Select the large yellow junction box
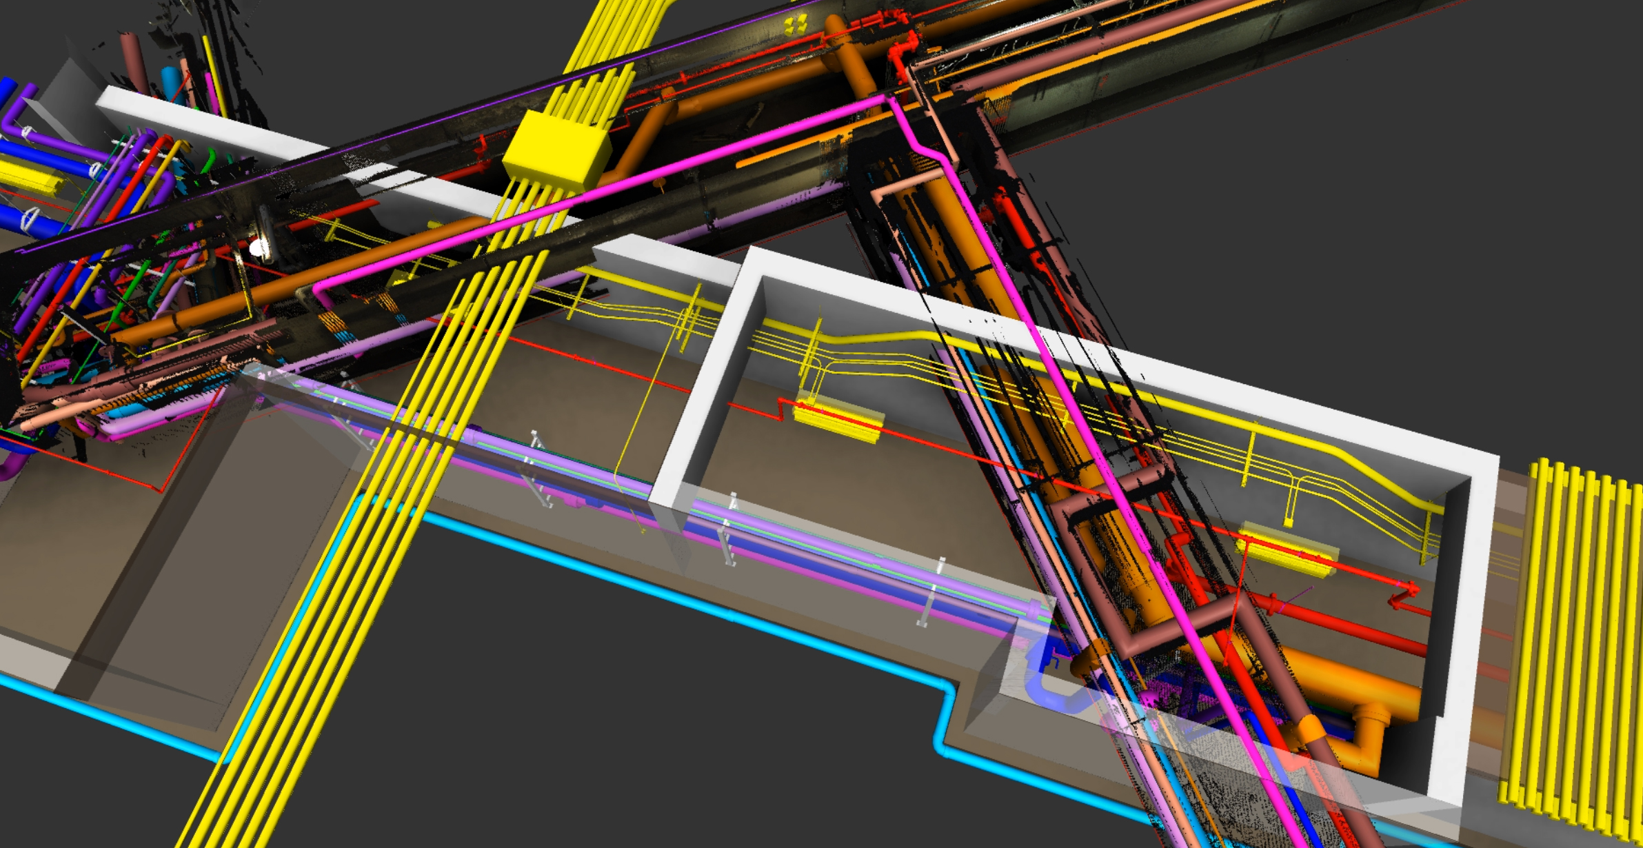 (557, 150)
